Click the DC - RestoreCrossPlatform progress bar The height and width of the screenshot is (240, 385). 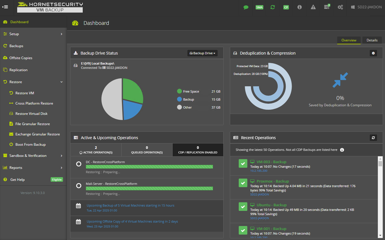click(149, 167)
